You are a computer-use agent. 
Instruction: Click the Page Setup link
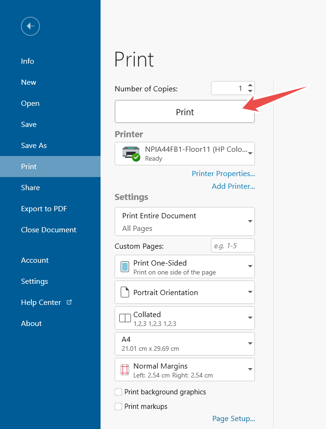tap(233, 419)
